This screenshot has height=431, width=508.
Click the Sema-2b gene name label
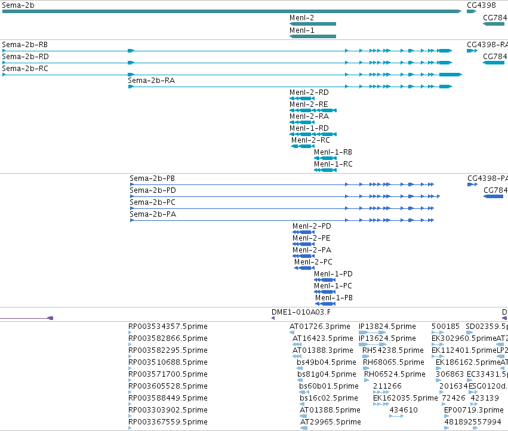18,5
